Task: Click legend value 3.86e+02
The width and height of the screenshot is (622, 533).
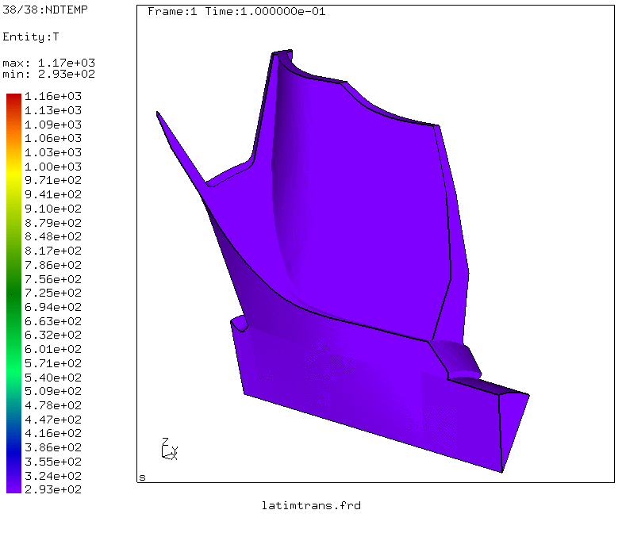Action: coord(53,447)
